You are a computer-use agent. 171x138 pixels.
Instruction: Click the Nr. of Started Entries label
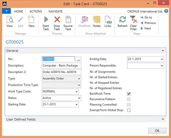pos(103,77)
